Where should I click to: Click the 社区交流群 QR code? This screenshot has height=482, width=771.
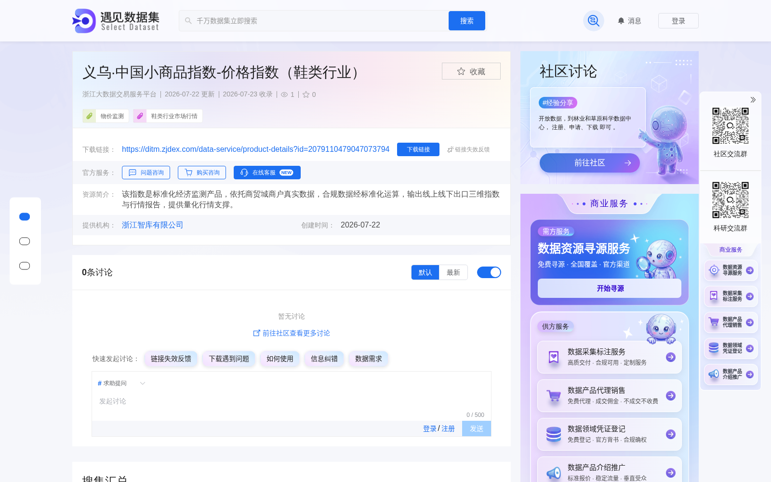731,126
